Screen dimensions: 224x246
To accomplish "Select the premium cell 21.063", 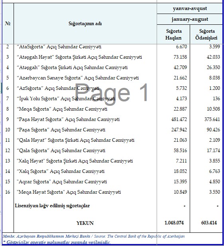I will pos(180,140).
